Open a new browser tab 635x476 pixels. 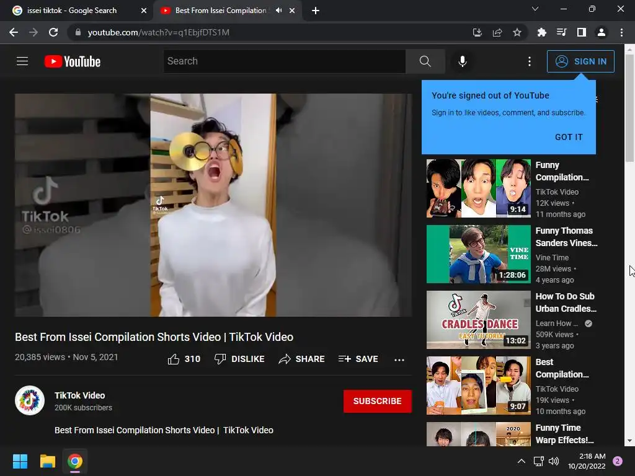tap(316, 11)
